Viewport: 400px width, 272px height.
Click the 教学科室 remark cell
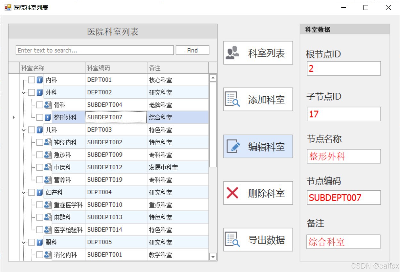coord(178,255)
